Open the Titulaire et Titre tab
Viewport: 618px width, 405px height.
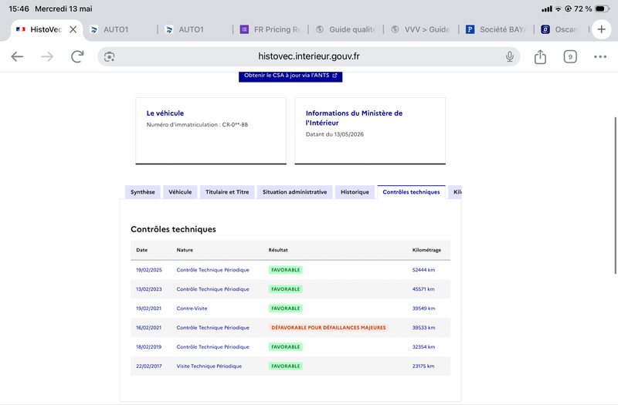227,192
